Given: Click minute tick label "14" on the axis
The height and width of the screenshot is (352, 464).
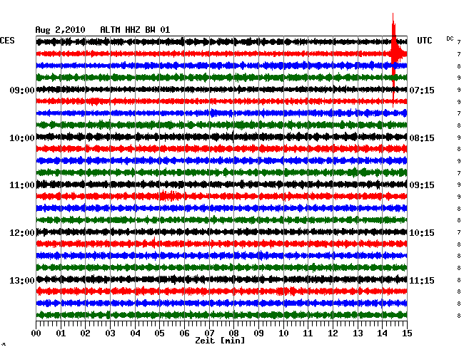Looking at the screenshot, I should (x=382, y=333).
